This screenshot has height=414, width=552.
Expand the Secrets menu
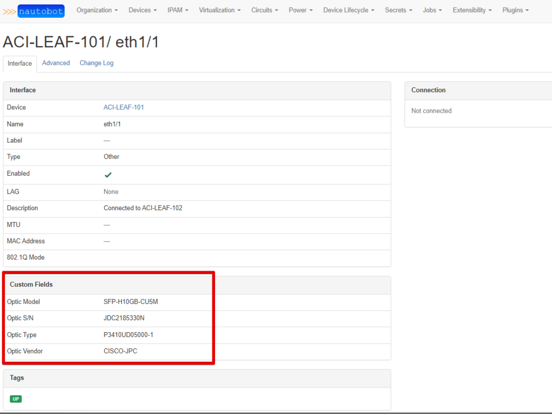(398, 10)
